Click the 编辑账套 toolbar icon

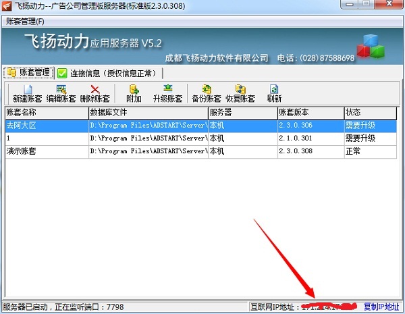pos(61,89)
